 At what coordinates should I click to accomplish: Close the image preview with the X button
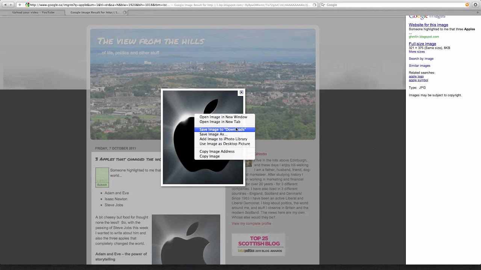coord(241,92)
